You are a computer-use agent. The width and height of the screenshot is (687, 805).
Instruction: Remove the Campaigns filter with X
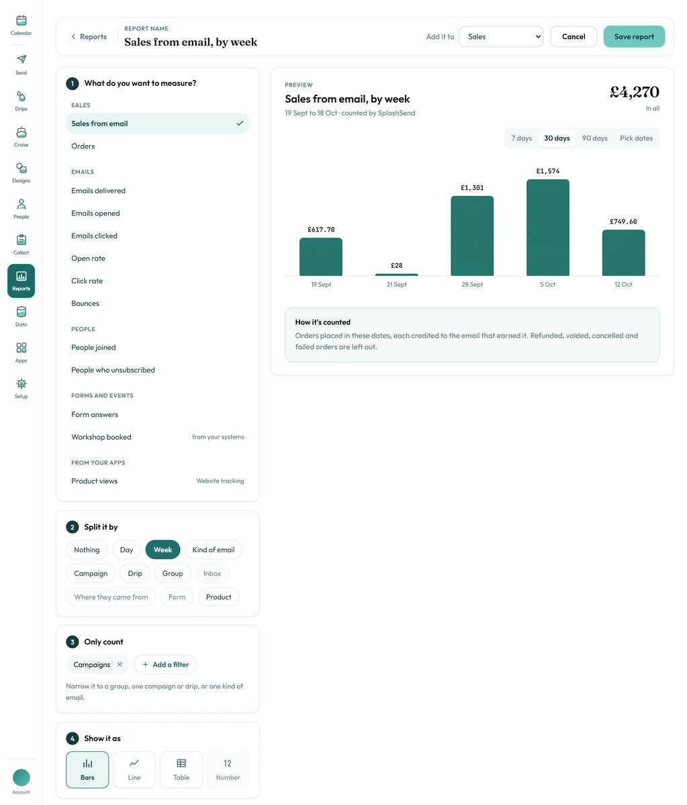coord(120,664)
